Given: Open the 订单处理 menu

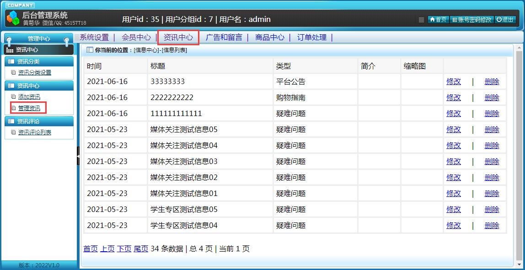Looking at the screenshot, I should 312,37.
